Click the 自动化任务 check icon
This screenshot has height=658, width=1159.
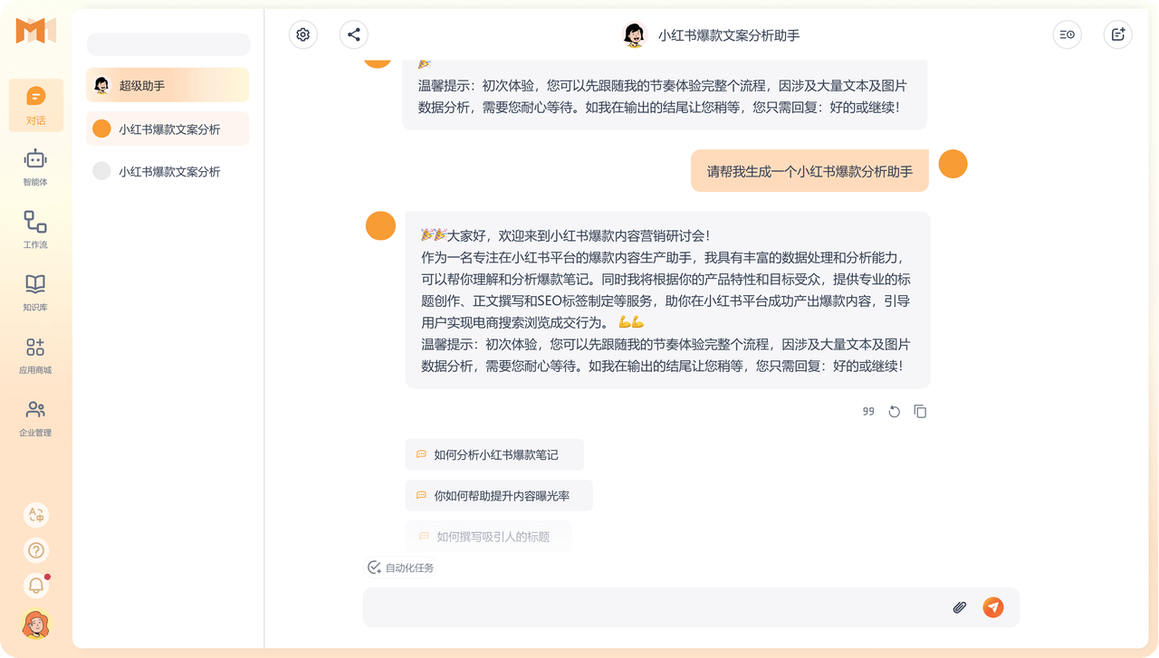pyautogui.click(x=374, y=567)
